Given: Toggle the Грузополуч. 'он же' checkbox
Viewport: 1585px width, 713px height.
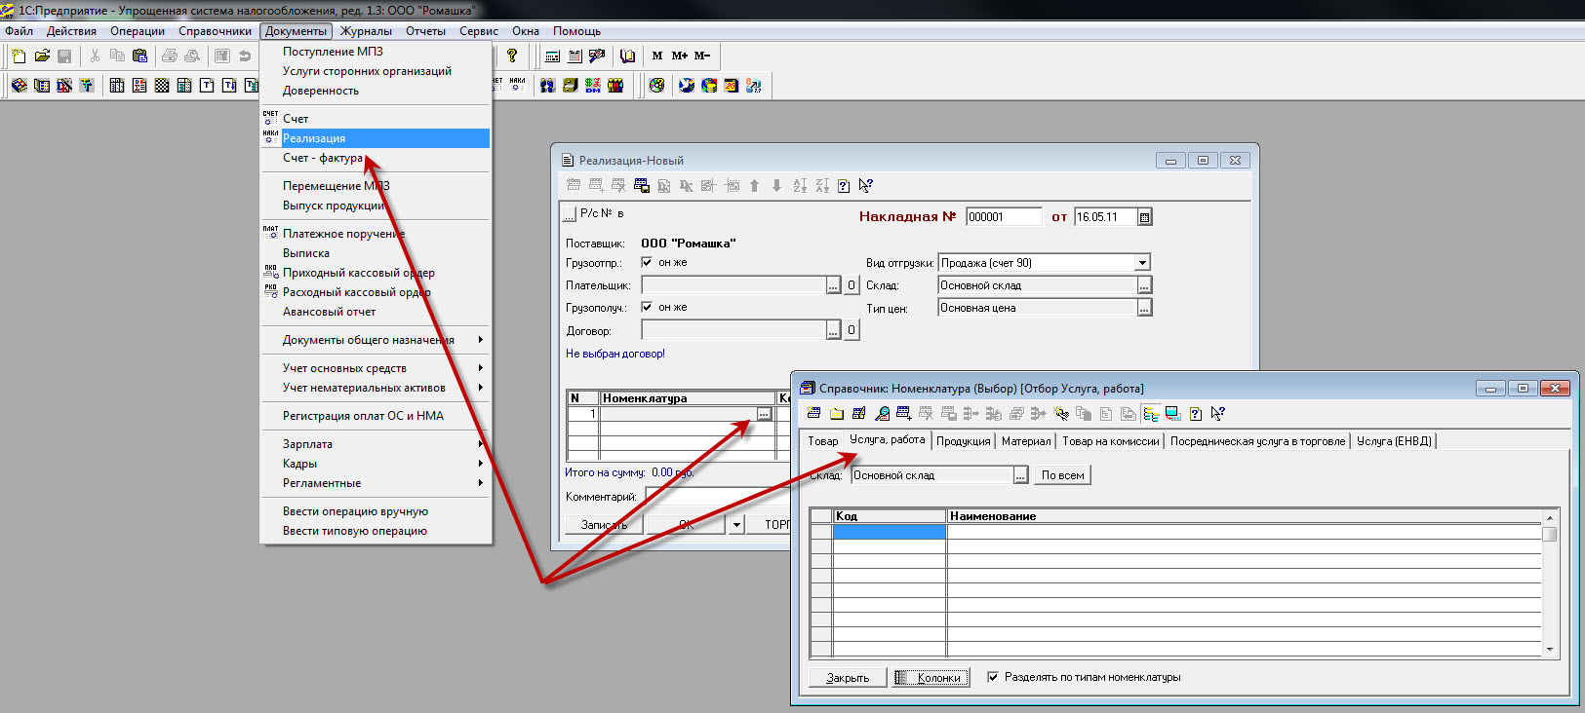Looking at the screenshot, I should click(x=647, y=307).
